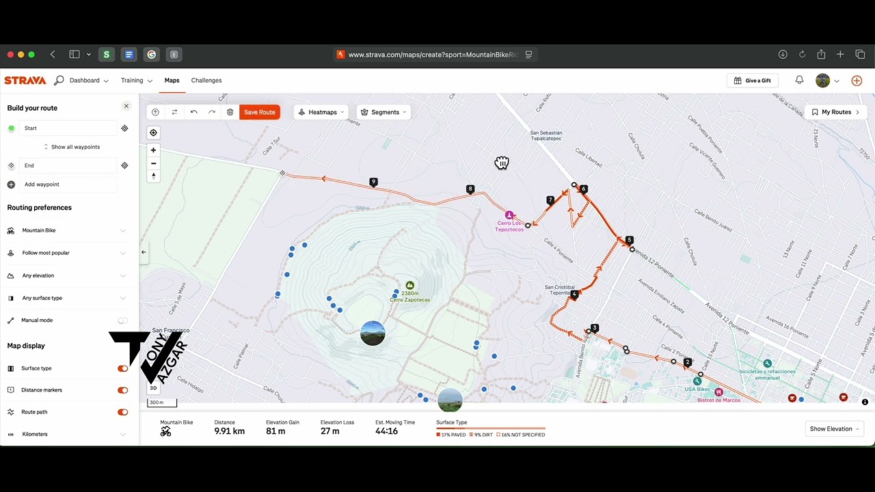Switch map to 3D view
Image resolution: width=875 pixels, height=492 pixels.
pos(153,388)
